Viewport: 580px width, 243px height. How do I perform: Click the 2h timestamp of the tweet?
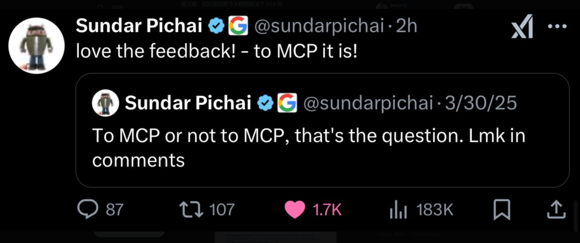[407, 25]
